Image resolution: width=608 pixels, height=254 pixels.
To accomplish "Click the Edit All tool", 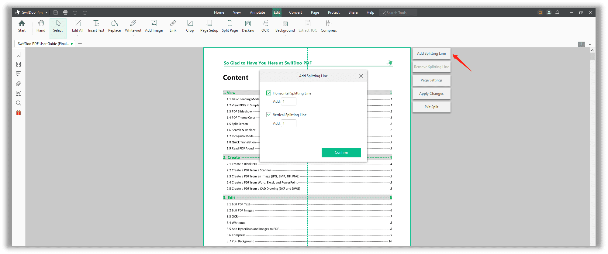I will click(x=78, y=26).
